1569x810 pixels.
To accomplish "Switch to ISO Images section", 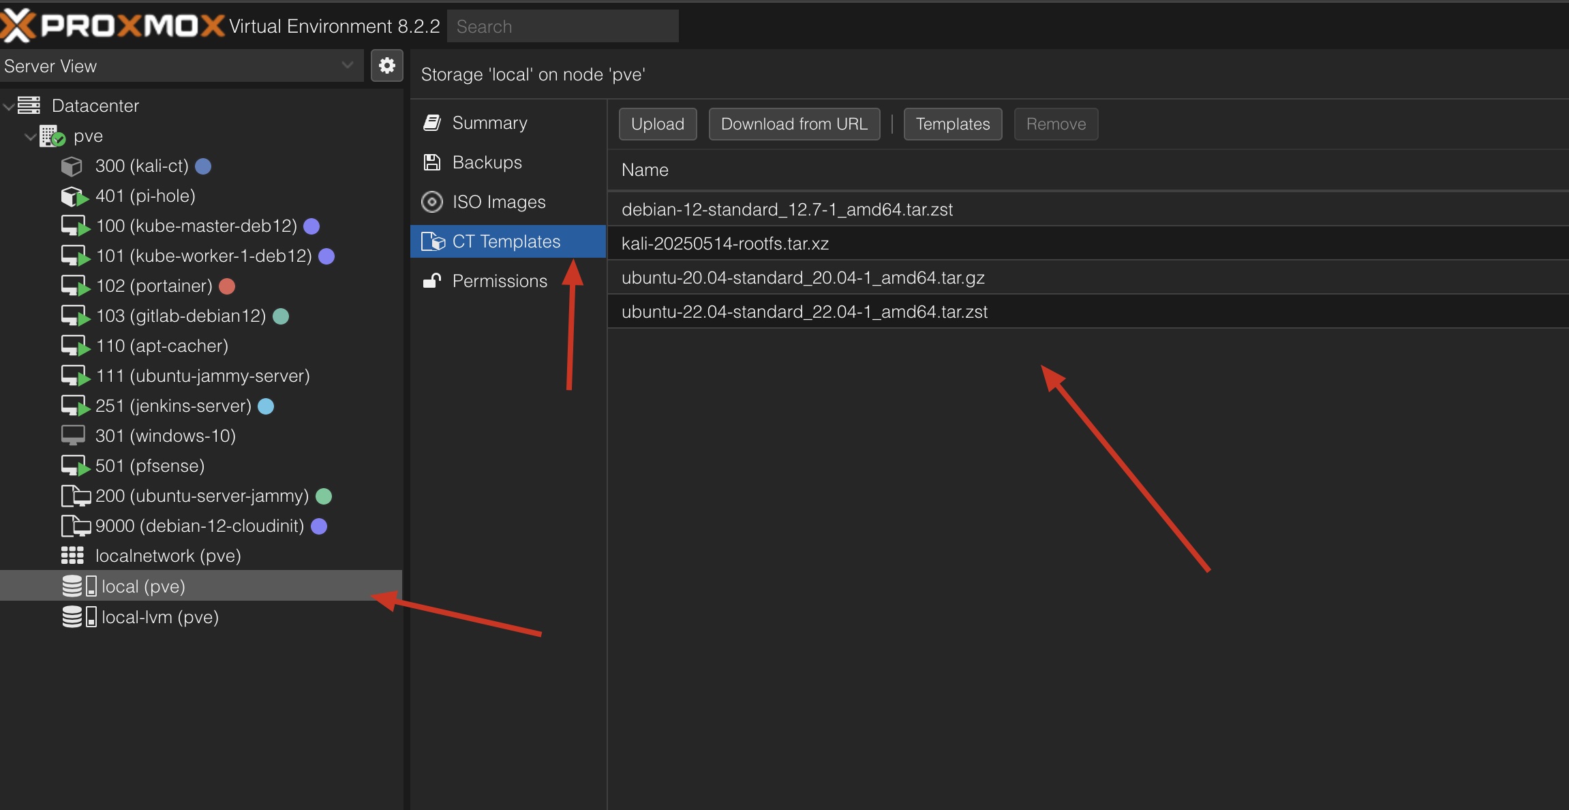I will (x=508, y=202).
